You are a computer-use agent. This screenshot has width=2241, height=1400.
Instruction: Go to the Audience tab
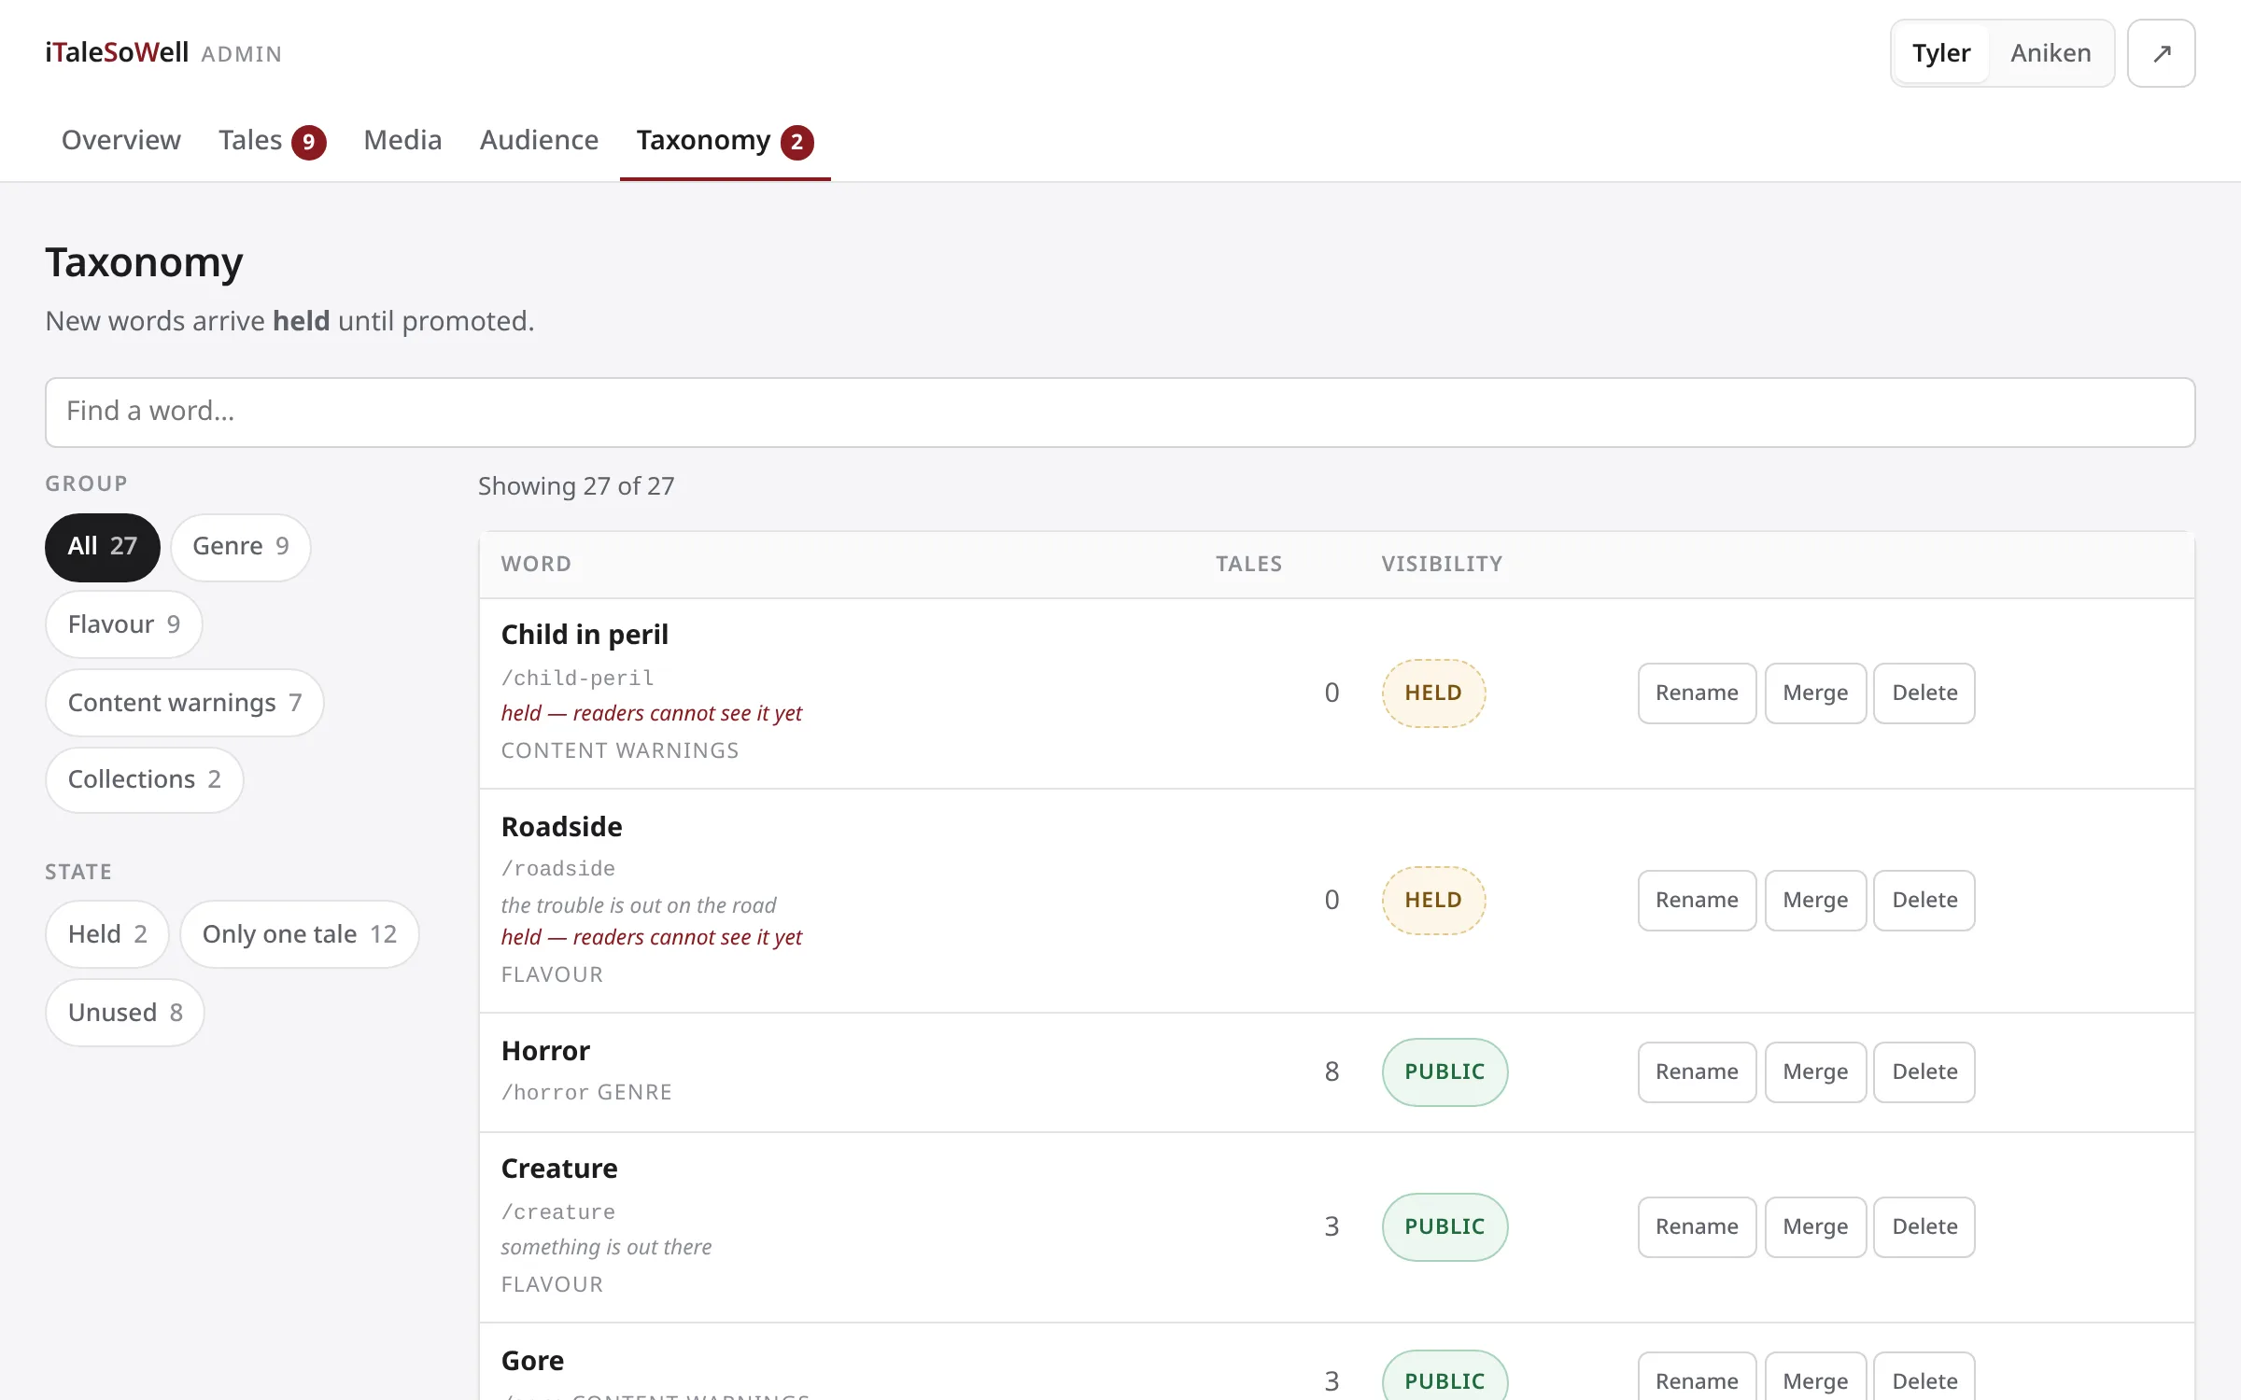539,140
